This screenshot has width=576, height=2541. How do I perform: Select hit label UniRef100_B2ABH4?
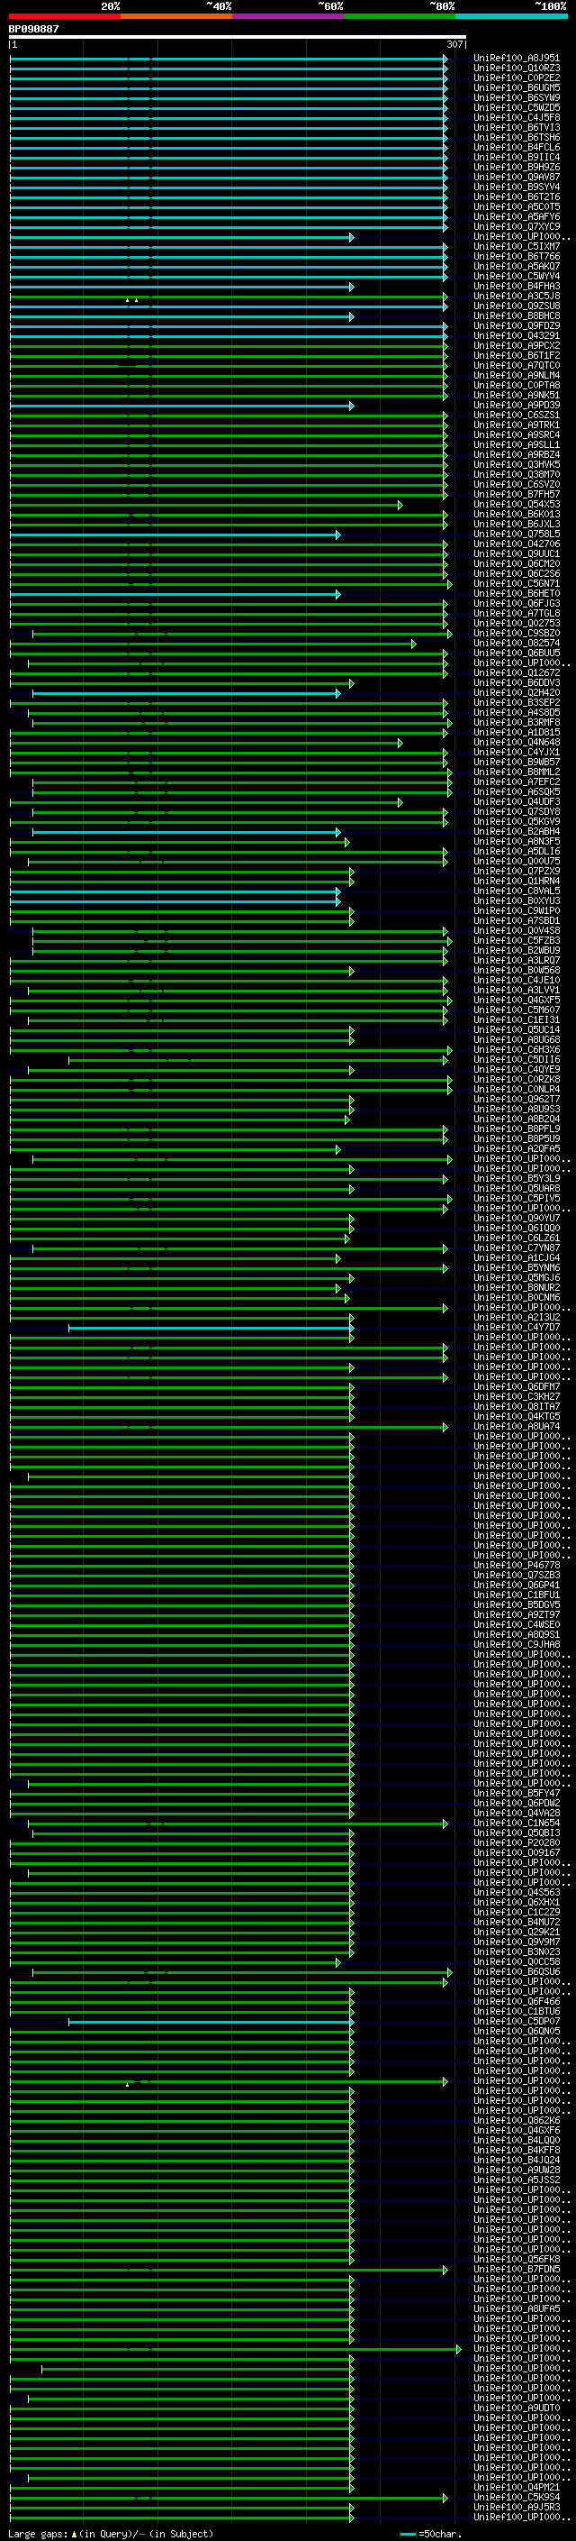click(x=517, y=832)
